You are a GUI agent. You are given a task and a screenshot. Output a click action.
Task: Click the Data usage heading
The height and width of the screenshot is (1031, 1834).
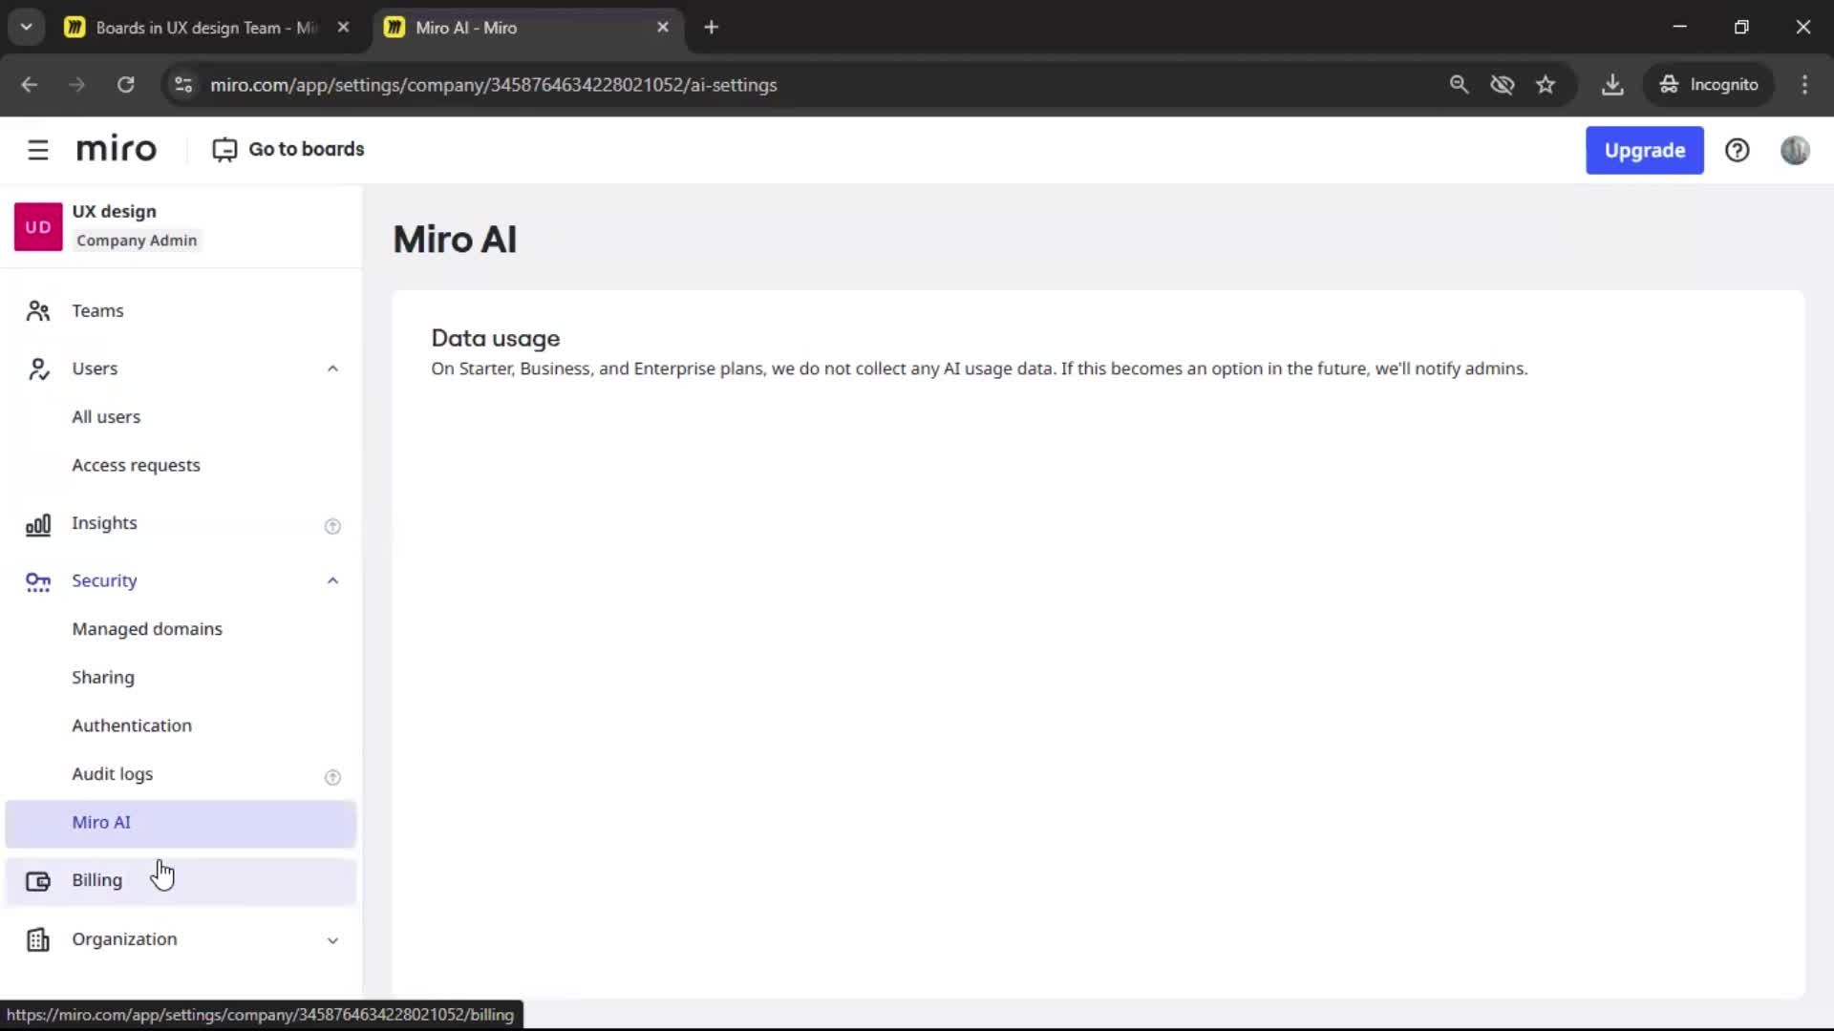(x=495, y=338)
